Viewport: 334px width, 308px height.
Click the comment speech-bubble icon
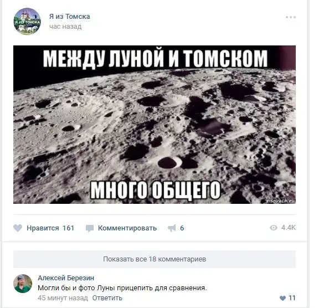coord(90,228)
